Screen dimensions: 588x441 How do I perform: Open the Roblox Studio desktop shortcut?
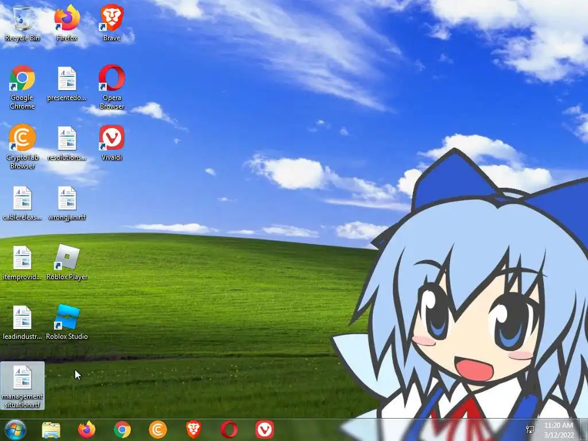(x=67, y=322)
